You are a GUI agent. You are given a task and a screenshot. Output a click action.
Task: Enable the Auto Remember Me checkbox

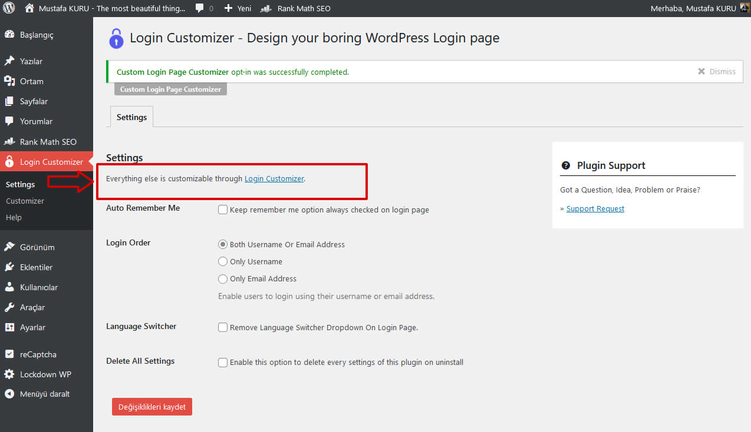(x=223, y=210)
